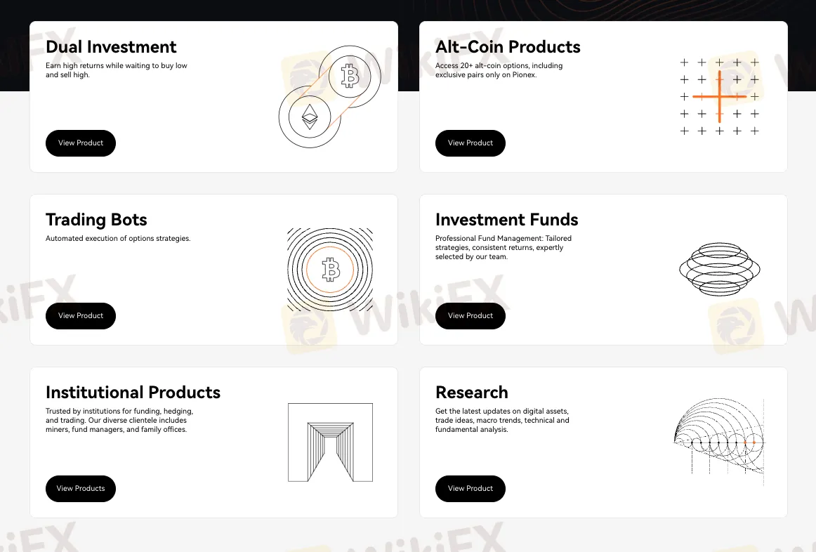Open View Product under Research
This screenshot has height=552, width=816.
point(470,489)
